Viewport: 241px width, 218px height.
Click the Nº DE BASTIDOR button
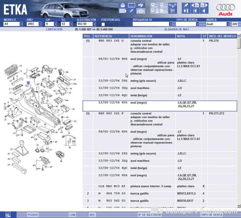(149, 215)
